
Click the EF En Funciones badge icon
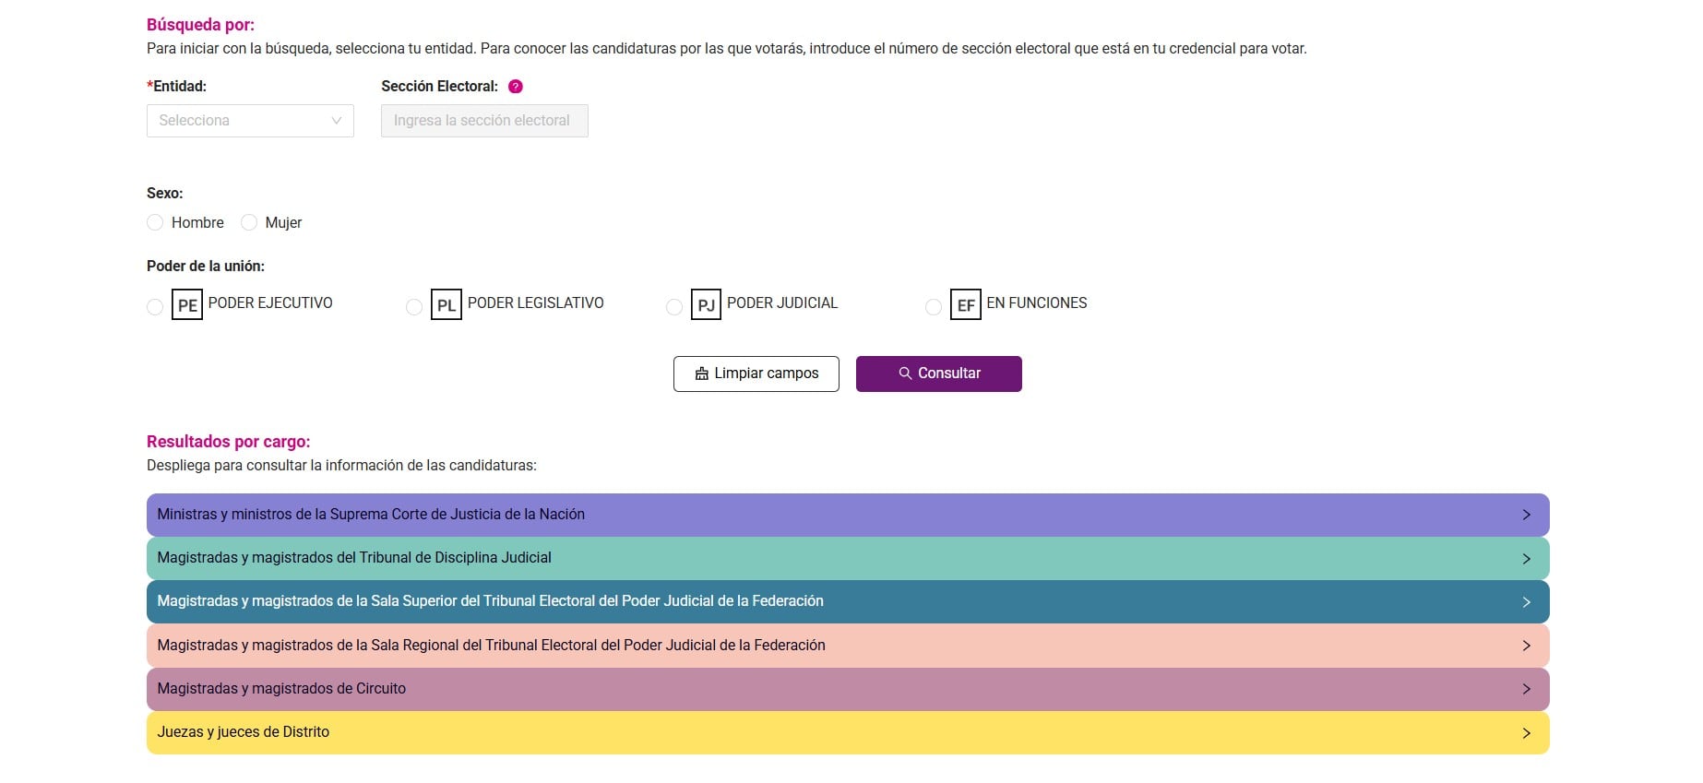(965, 305)
